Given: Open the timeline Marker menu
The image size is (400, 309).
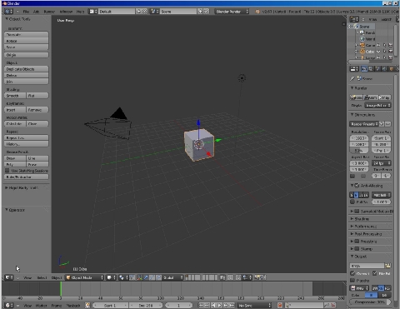Looking at the screenshot, I should click(41, 306).
